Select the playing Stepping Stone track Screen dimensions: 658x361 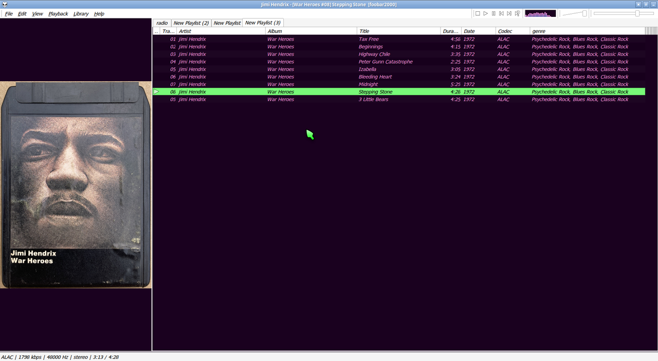click(399, 92)
